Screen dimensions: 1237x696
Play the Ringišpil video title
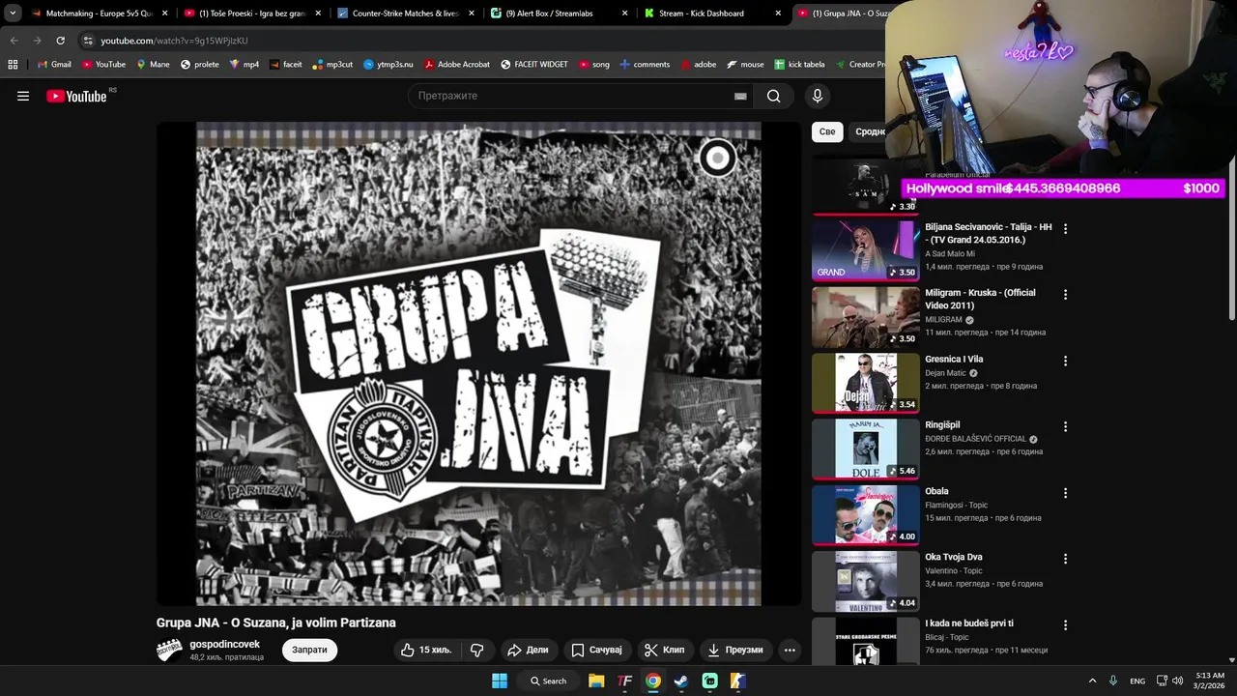(x=942, y=425)
